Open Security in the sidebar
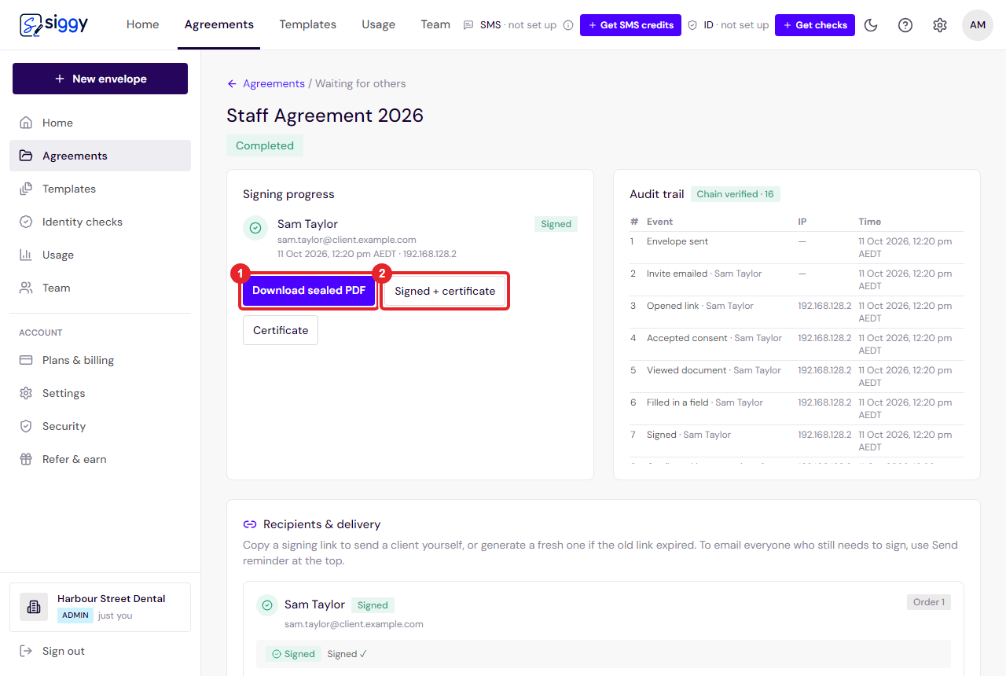Viewport: 1006px width, 676px height. point(100,426)
